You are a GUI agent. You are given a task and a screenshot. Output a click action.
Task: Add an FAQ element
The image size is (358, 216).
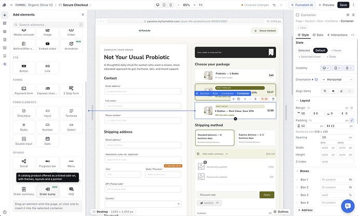[x=71, y=191]
